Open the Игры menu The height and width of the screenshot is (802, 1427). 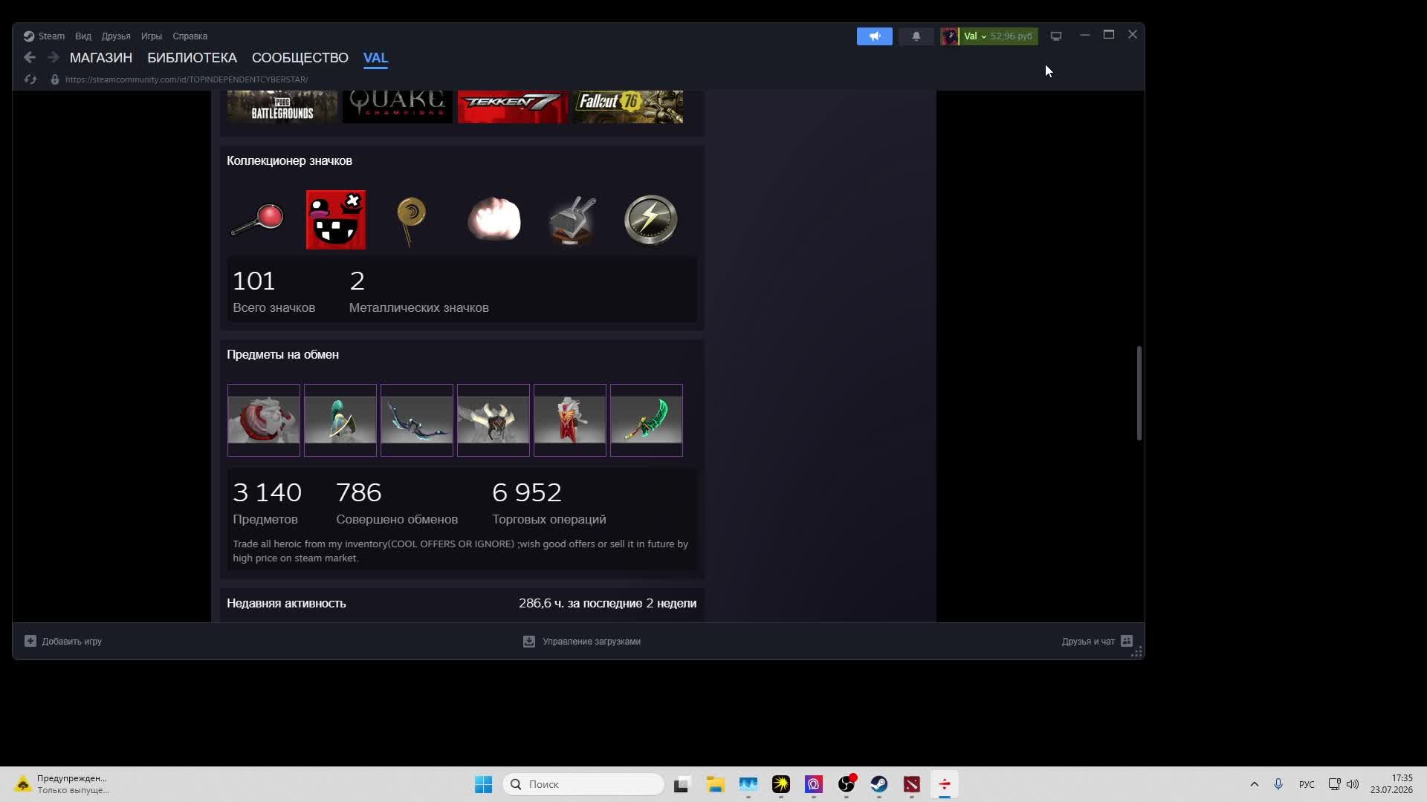[x=152, y=36]
